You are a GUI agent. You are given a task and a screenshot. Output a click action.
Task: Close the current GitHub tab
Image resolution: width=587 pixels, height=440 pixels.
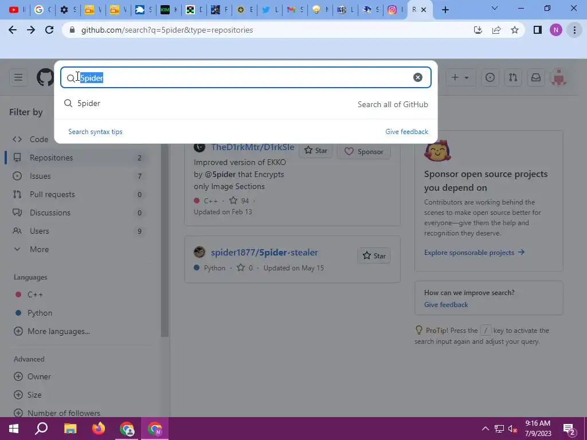click(x=424, y=10)
